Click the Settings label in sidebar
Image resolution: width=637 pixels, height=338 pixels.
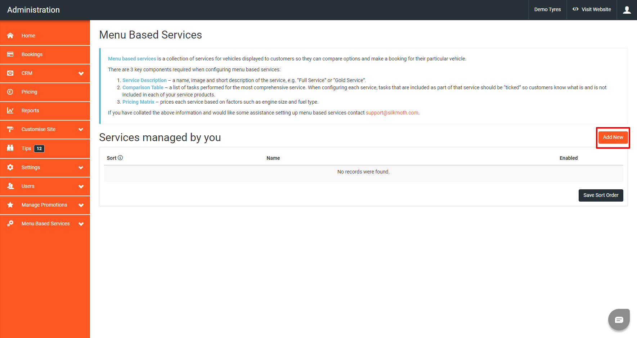tap(31, 167)
